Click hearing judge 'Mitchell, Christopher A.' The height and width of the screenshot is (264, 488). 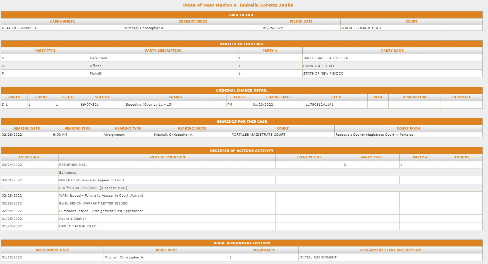tap(174, 135)
